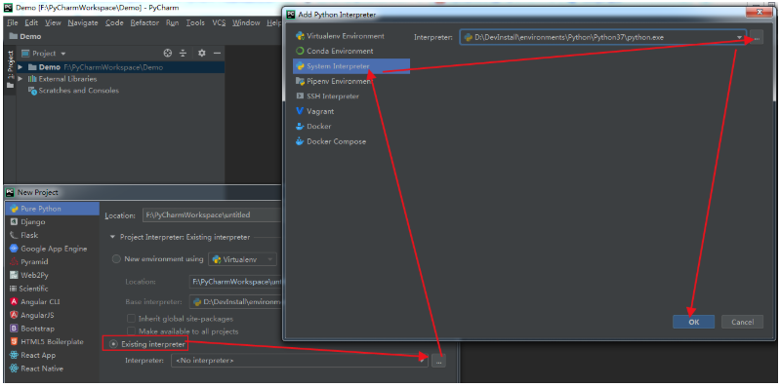
Task: Click the project Location input field
Action: (x=211, y=215)
